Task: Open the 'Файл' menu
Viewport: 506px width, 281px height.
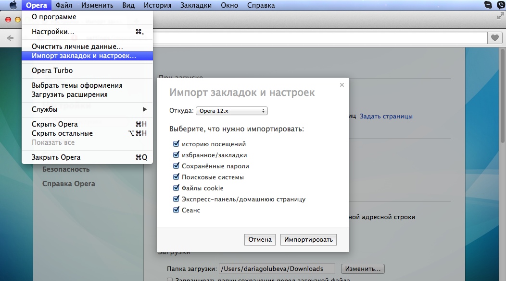Action: click(x=64, y=5)
